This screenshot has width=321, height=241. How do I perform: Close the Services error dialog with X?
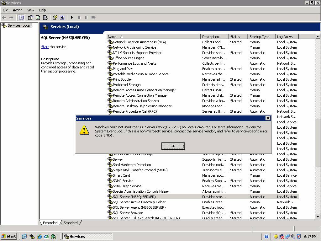tap(268, 118)
